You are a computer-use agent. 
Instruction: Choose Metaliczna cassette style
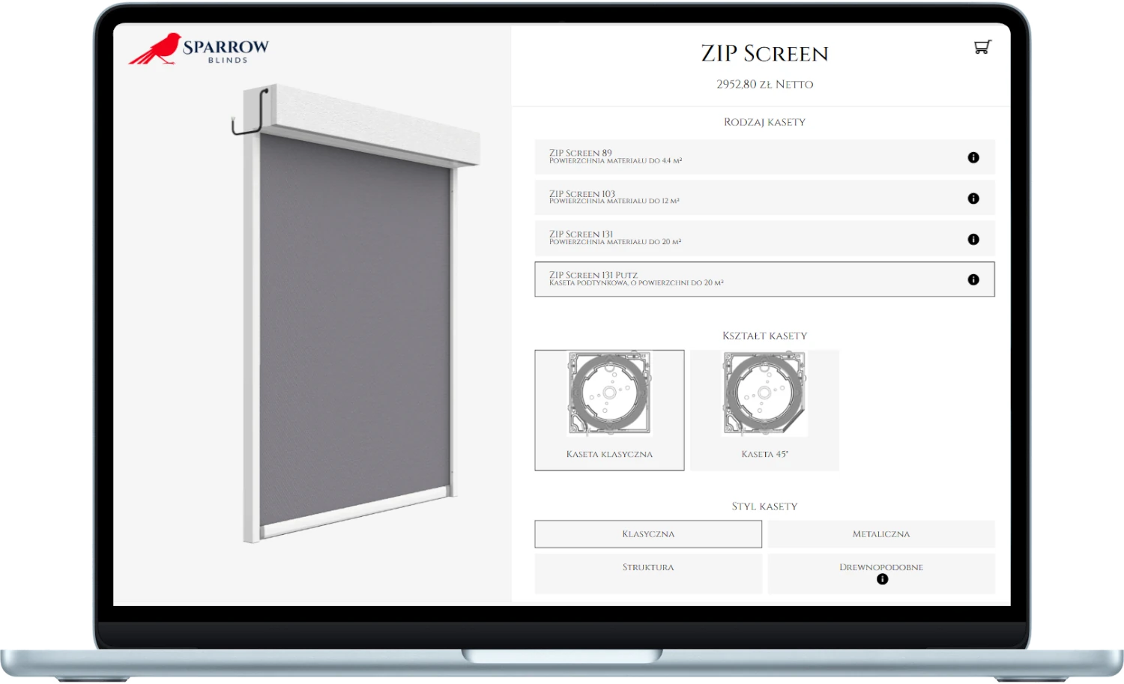(x=881, y=534)
